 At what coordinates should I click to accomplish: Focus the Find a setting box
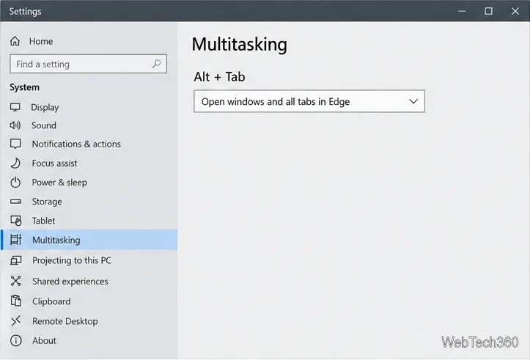click(88, 64)
